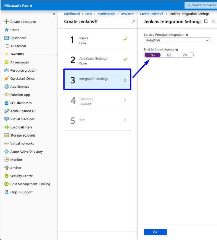Open step 1 Basics
The image size is (217, 240).
pyautogui.click(x=97, y=39)
